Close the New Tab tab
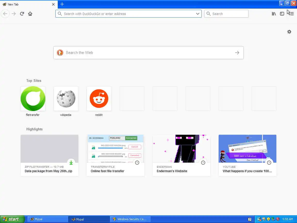The height and width of the screenshot is (223, 297). (x=53, y=4)
